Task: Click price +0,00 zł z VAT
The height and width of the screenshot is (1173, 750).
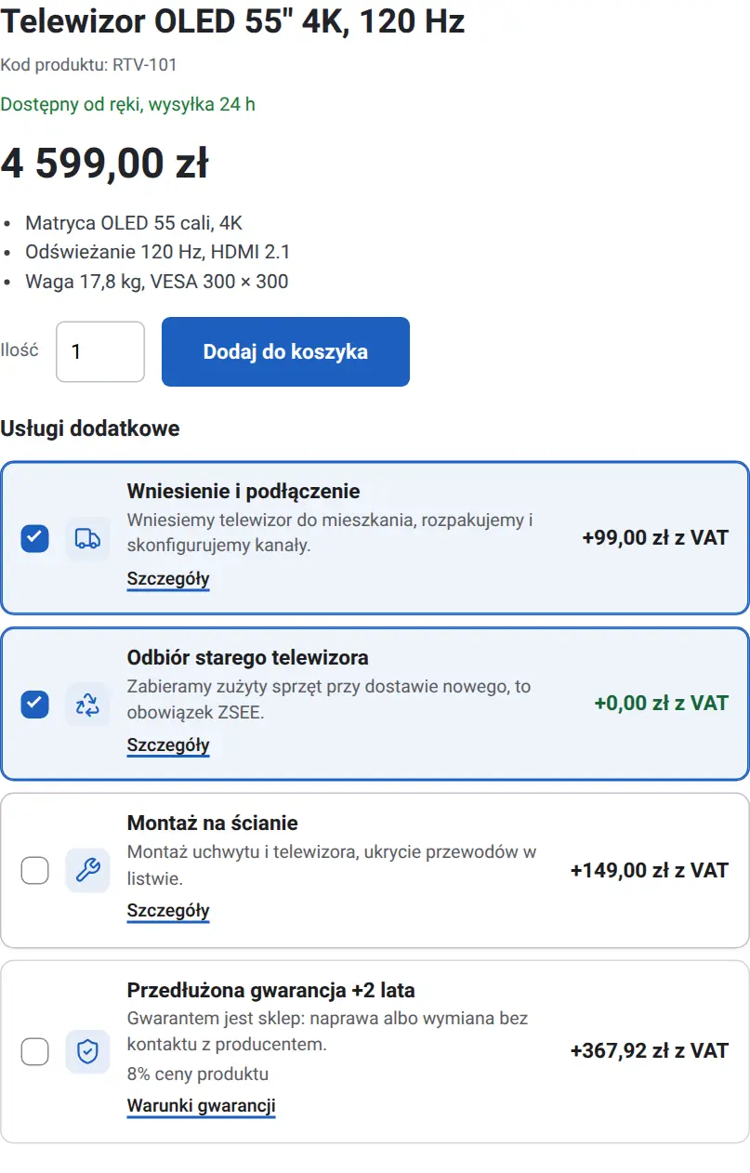Action: click(662, 704)
